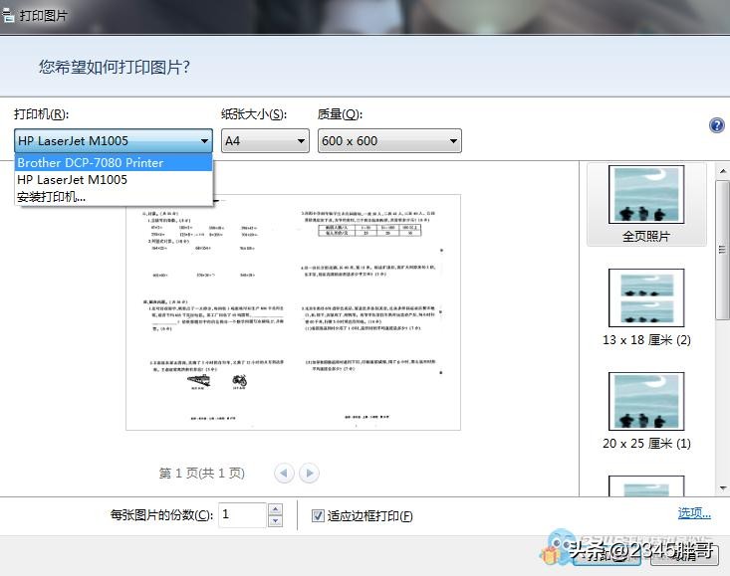Click the layout list scrollbar thumb
730x576 pixels.
(723, 250)
